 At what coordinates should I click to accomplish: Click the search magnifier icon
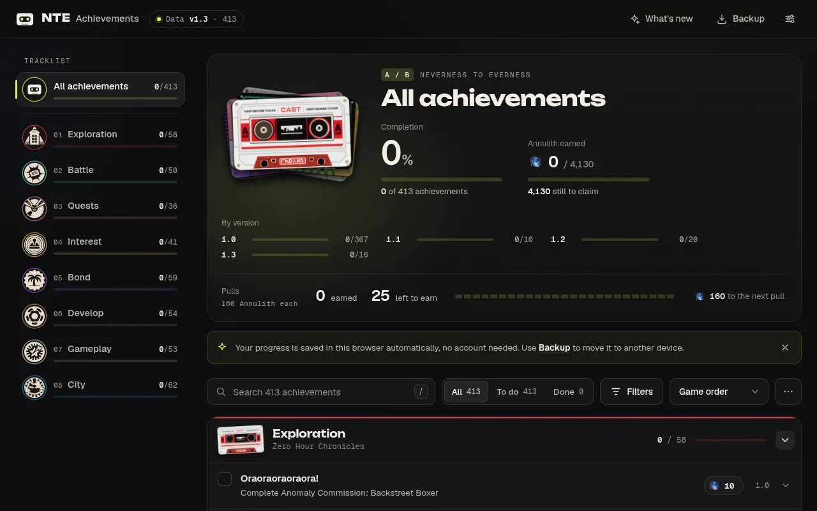click(221, 392)
